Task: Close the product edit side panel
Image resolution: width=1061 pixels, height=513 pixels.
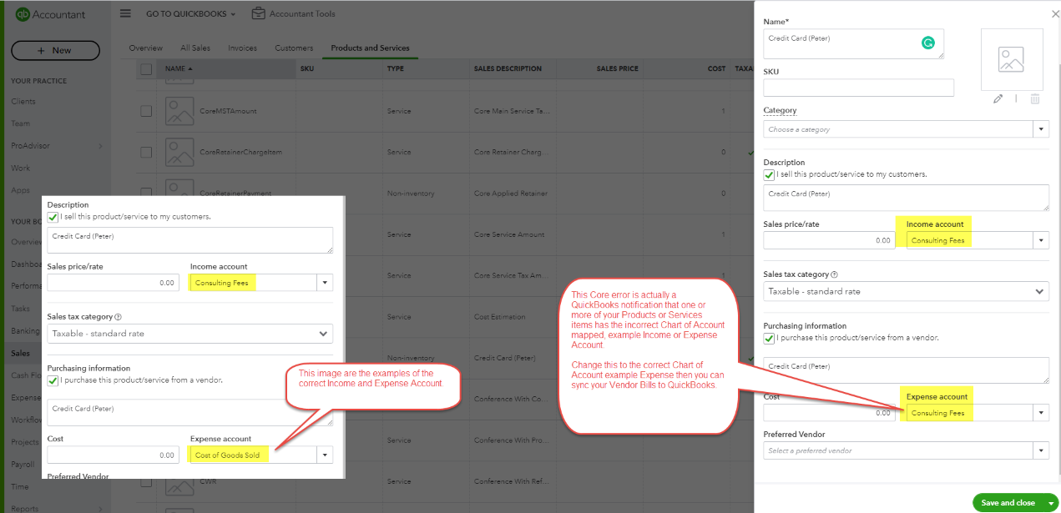Action: tap(1055, 14)
